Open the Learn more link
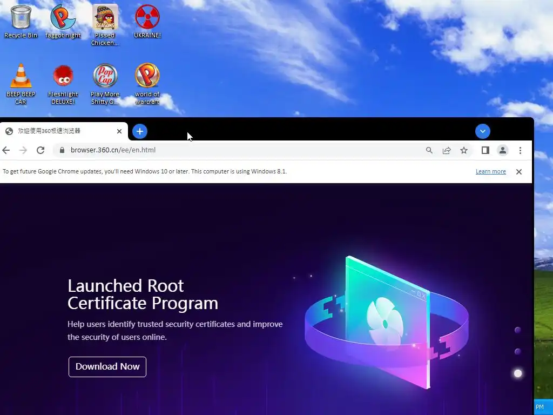The width and height of the screenshot is (553, 415). pyautogui.click(x=490, y=171)
